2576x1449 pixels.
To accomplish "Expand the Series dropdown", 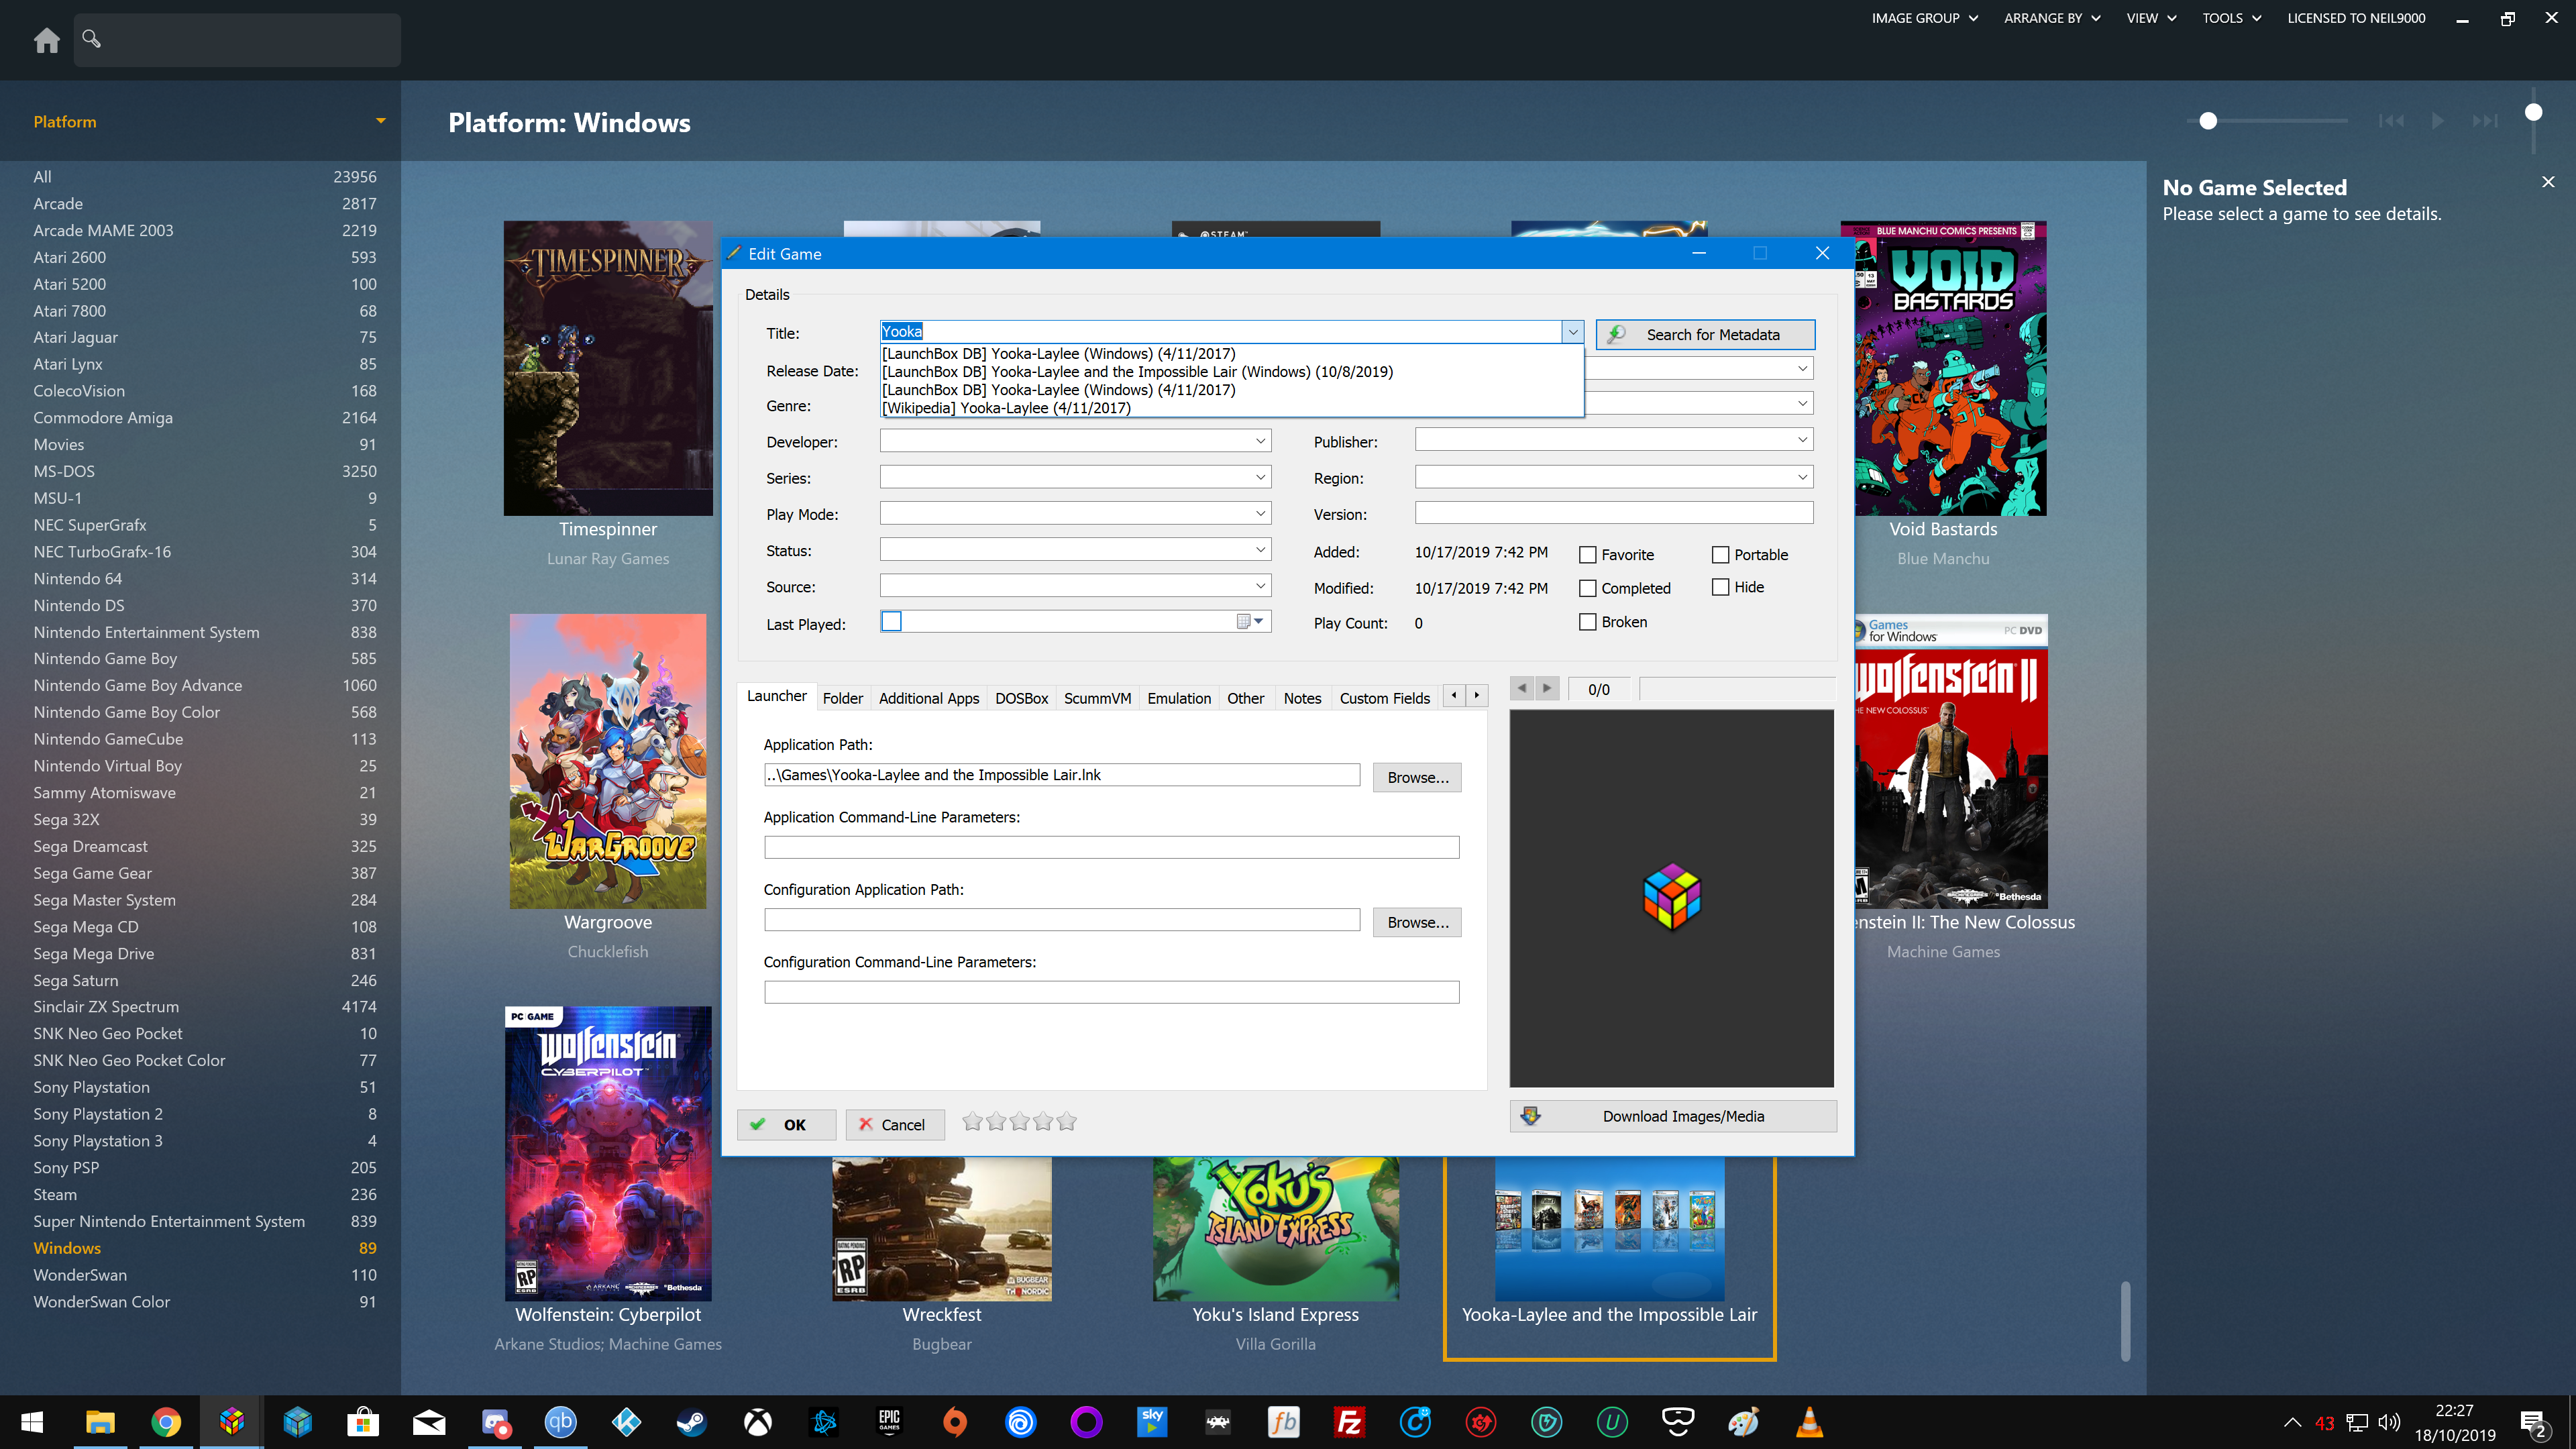I will point(1260,477).
